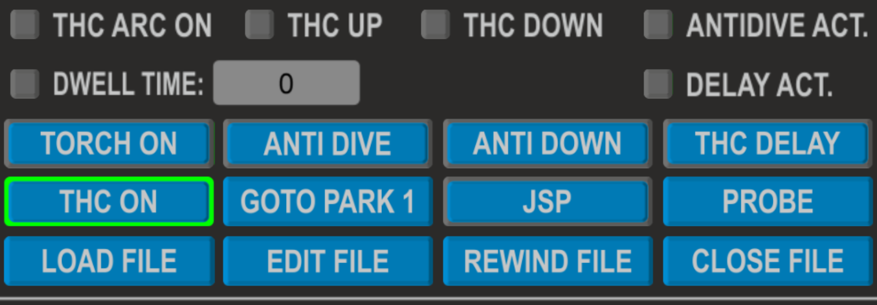
Task: Click the DELAY ACT. indicator LED
Action: pos(658,84)
